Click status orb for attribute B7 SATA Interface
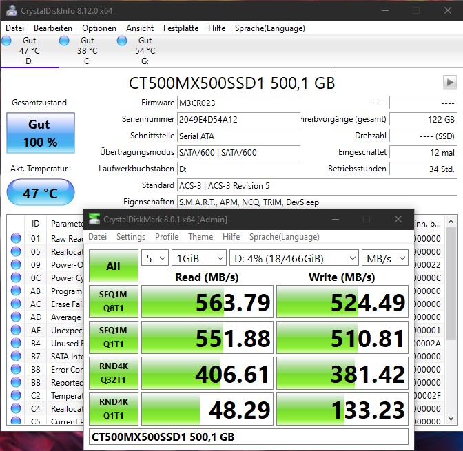 click(16, 356)
